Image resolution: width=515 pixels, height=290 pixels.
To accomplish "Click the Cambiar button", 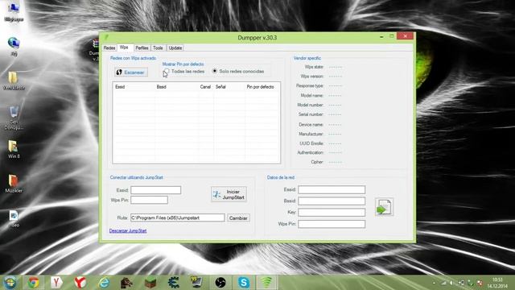I will tap(238, 218).
